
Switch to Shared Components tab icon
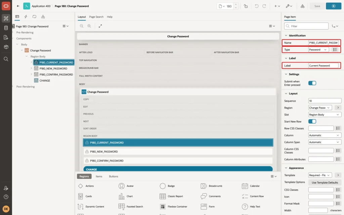pos(43,17)
